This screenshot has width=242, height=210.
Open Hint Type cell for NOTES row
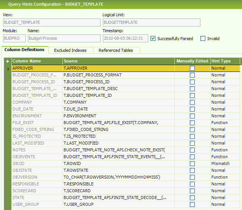point(225,150)
